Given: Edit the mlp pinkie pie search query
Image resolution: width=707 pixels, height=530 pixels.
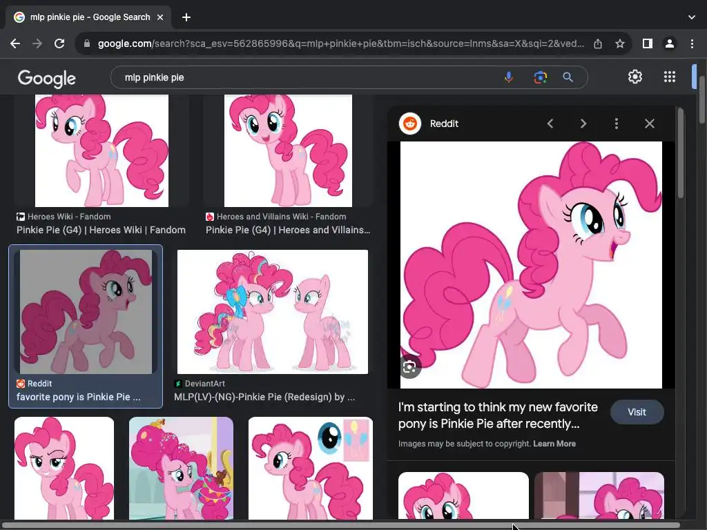Looking at the screenshot, I should [x=307, y=77].
